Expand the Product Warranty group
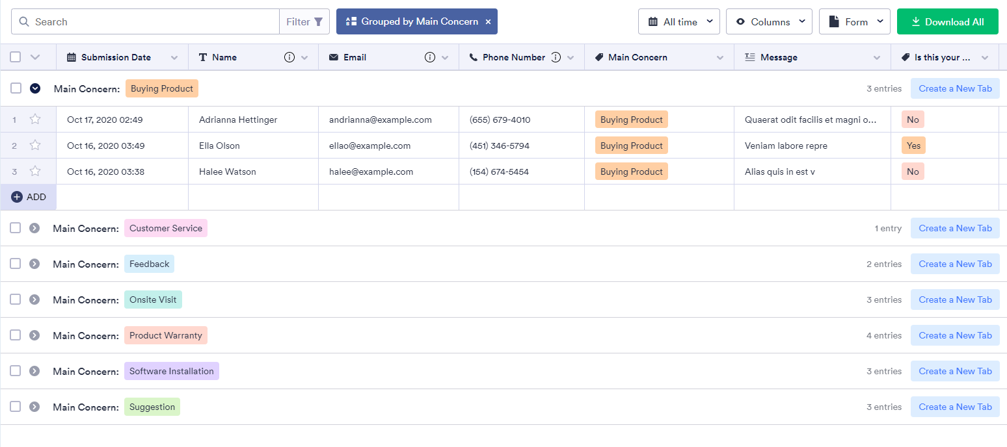 pos(34,335)
